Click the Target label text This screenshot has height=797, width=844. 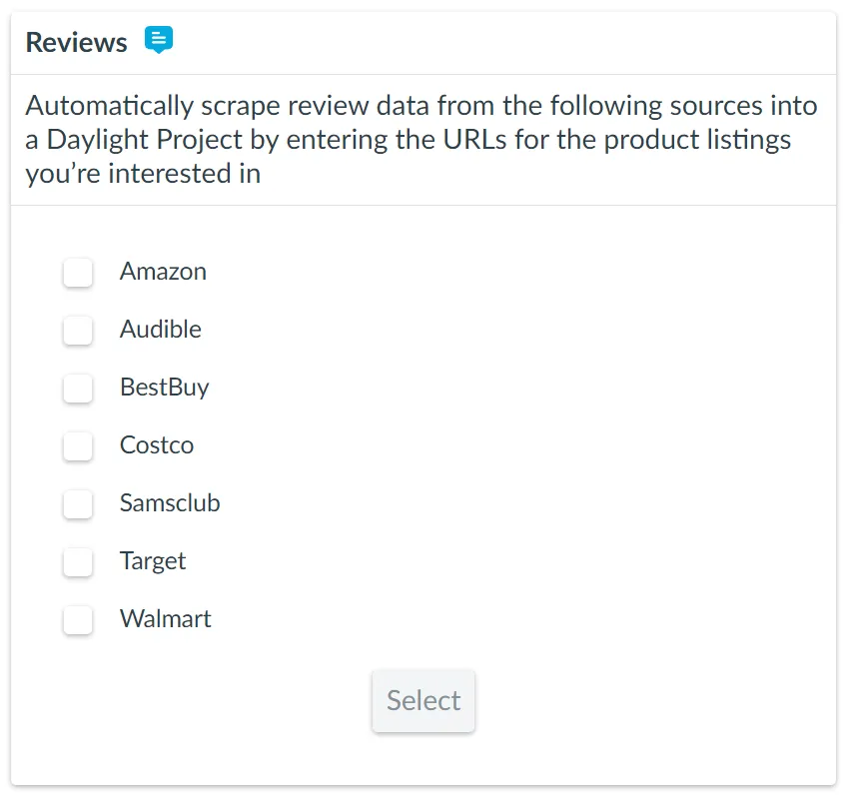click(153, 561)
